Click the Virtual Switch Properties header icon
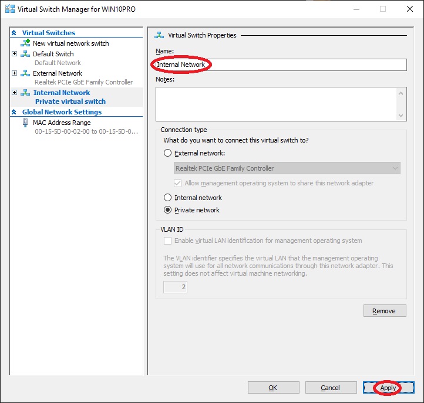This screenshot has height=403, width=424. 159,35
